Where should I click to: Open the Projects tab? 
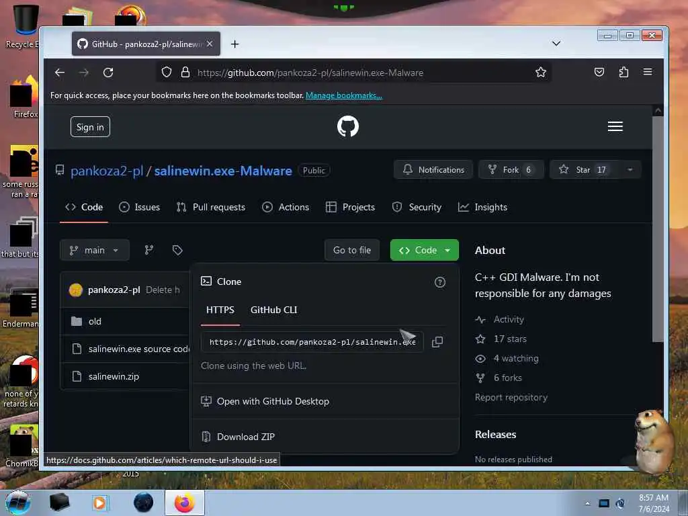(350, 207)
